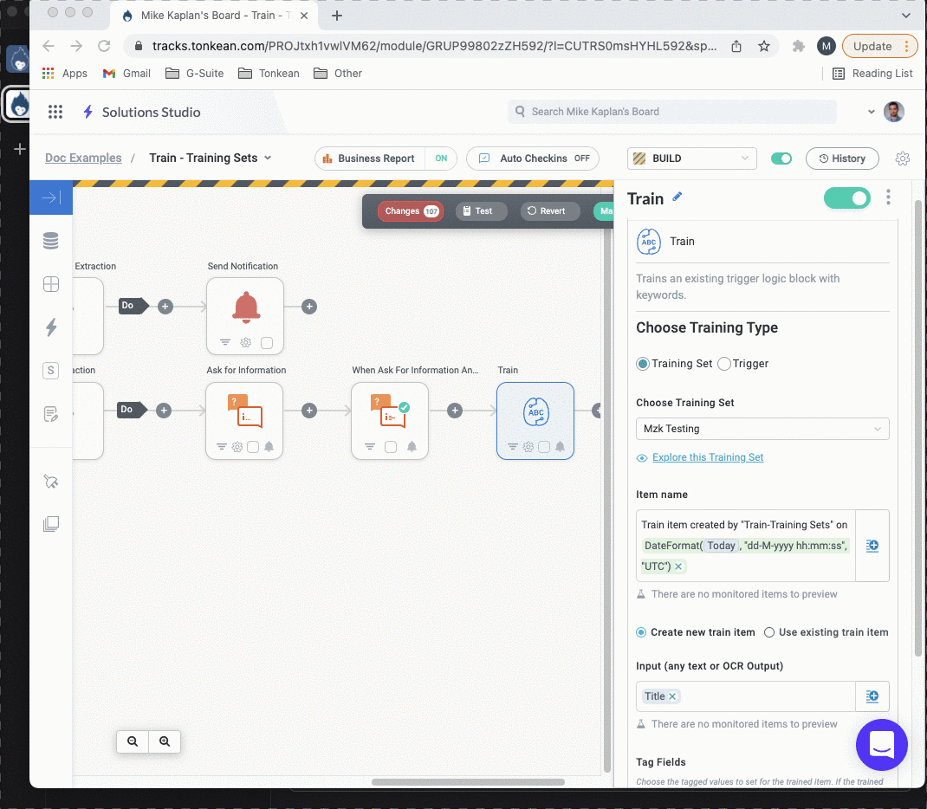The width and height of the screenshot is (927, 809).
Task: Expand the Train - Training Sets title chevron
Action: pyautogui.click(x=268, y=158)
